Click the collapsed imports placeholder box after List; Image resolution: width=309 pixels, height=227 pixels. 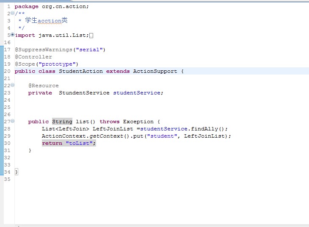tap(91, 36)
